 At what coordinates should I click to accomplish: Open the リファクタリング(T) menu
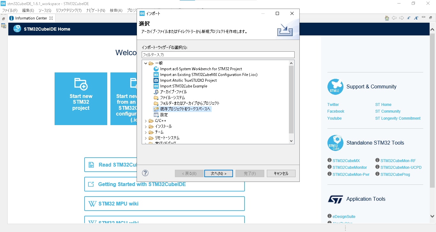(x=69, y=11)
